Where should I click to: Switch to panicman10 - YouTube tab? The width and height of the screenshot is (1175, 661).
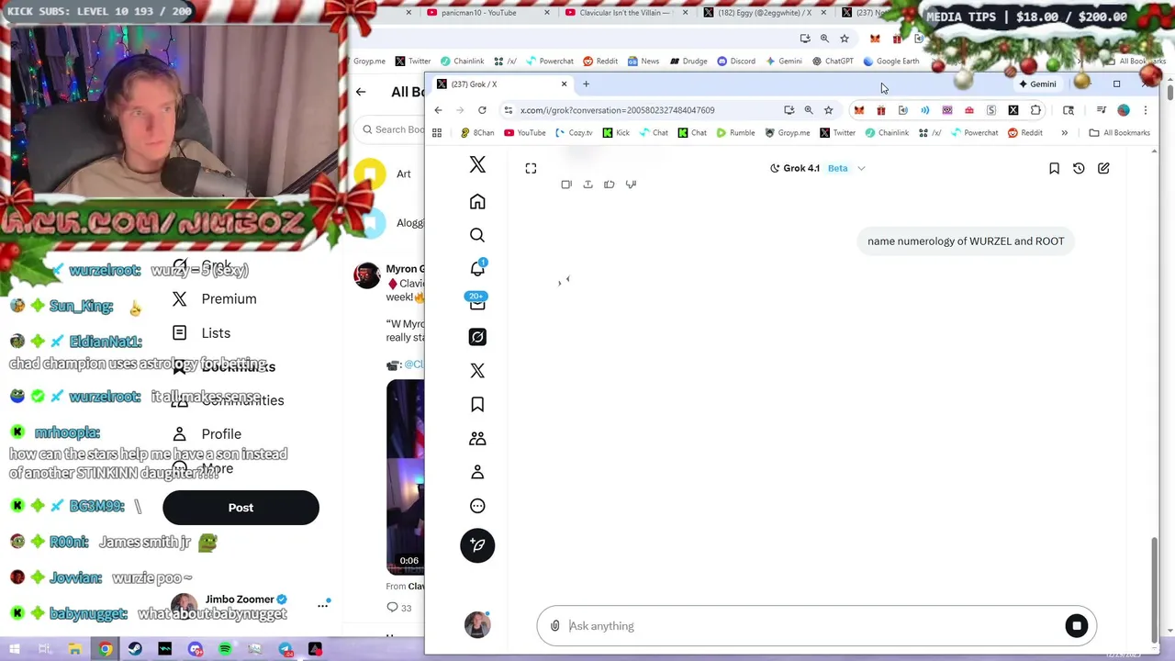tap(488, 13)
